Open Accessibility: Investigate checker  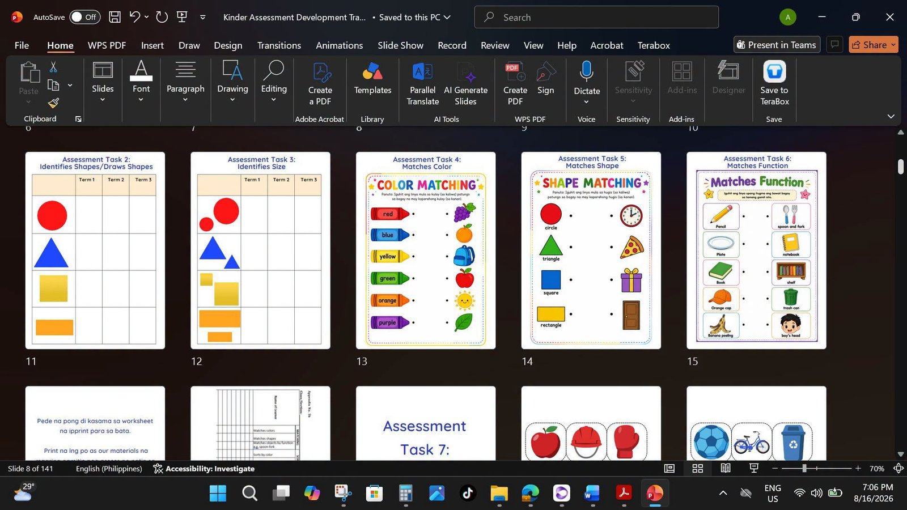(x=204, y=469)
